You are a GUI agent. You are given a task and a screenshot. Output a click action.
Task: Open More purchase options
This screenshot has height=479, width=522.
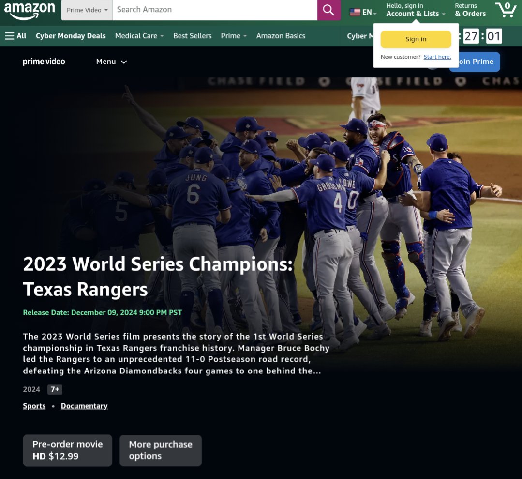click(x=161, y=450)
